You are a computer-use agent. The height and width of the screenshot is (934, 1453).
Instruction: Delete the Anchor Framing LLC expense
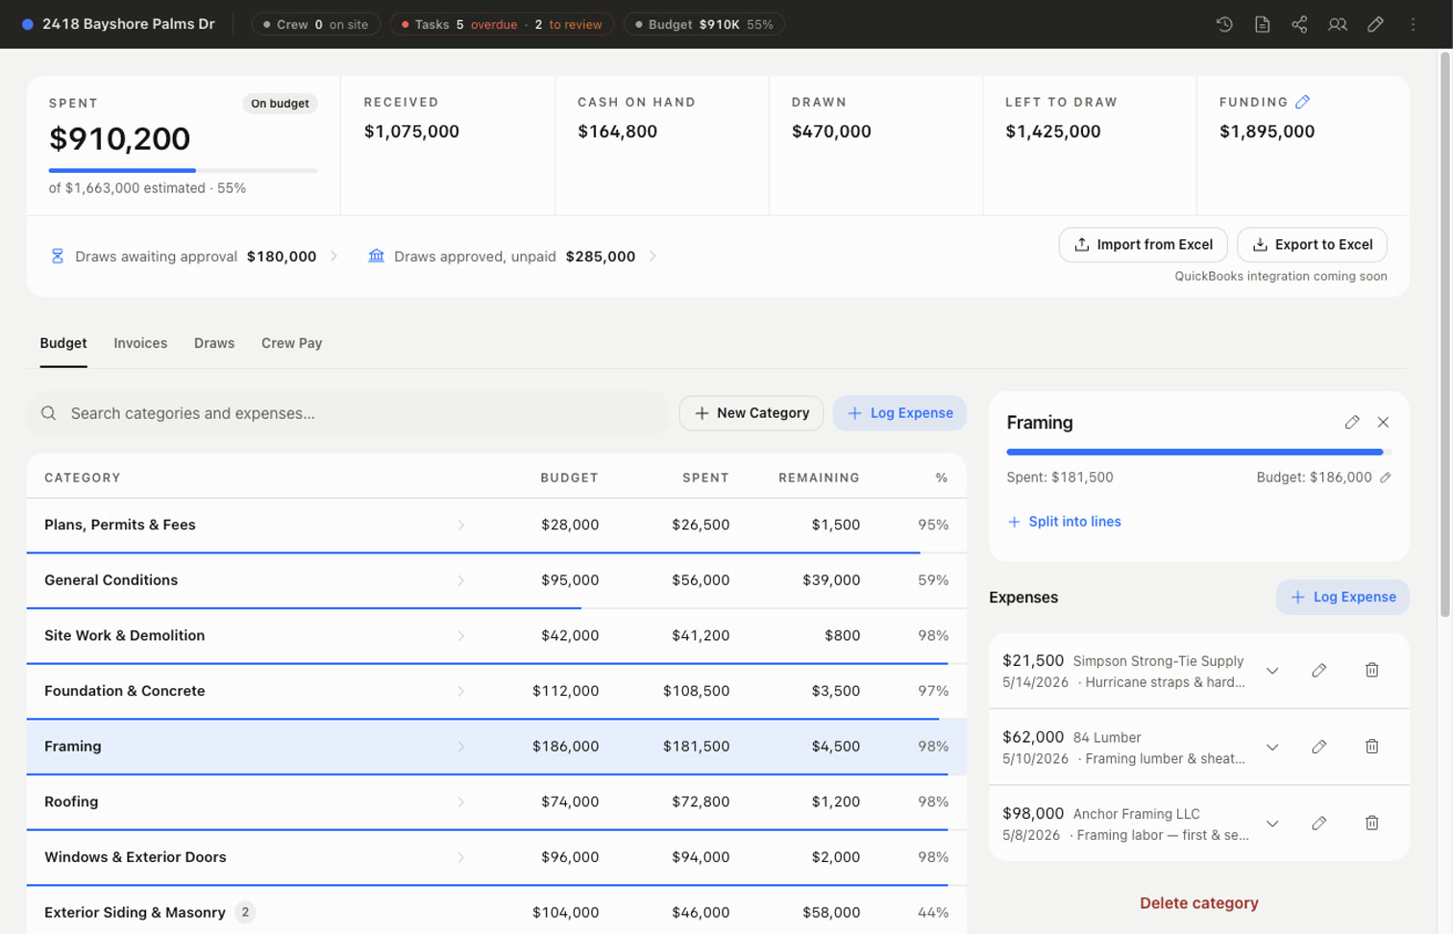point(1371,823)
